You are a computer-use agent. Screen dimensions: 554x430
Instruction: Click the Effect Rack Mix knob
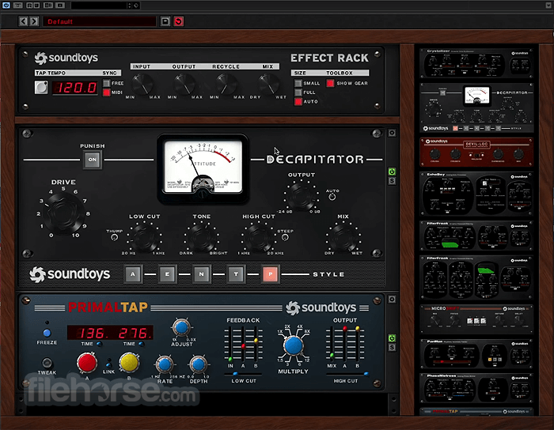click(268, 84)
